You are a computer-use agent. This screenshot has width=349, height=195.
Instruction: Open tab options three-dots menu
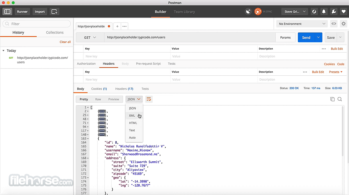[124, 26]
